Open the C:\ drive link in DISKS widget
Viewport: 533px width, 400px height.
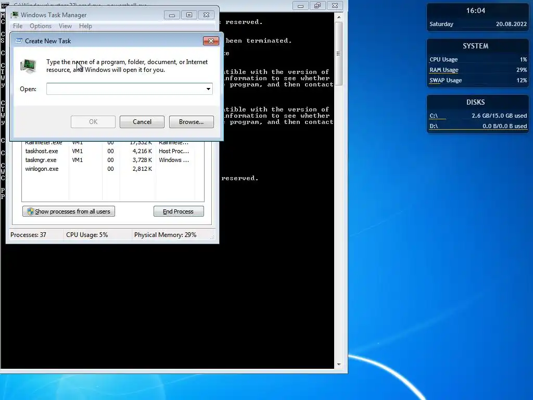434,116
